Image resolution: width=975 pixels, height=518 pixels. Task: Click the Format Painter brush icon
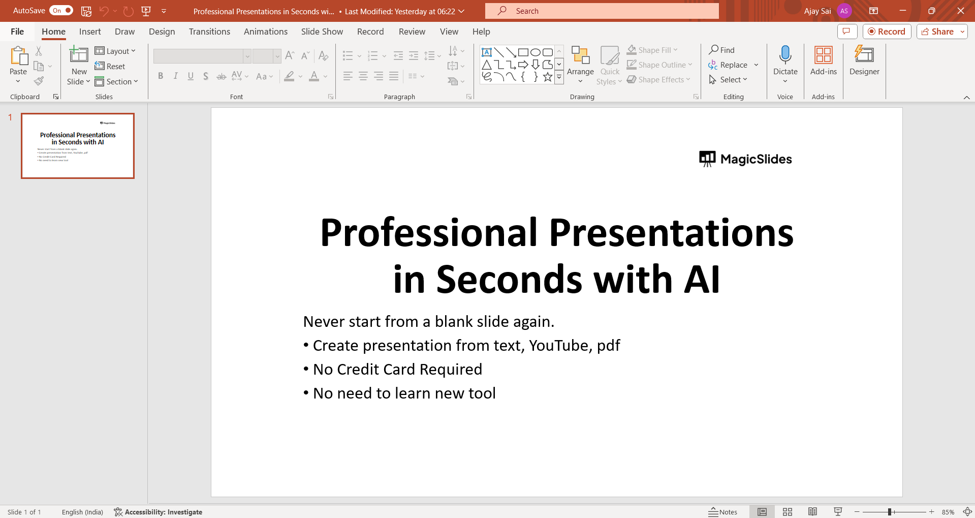[39, 81]
